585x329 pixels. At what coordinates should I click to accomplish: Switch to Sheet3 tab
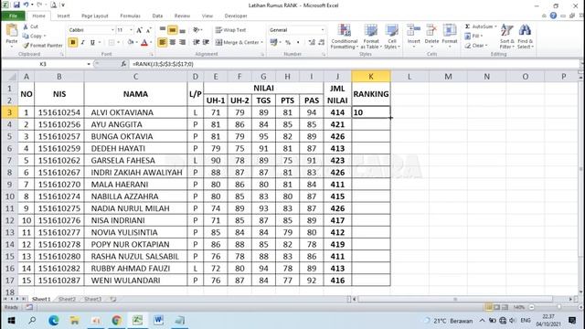point(93,299)
